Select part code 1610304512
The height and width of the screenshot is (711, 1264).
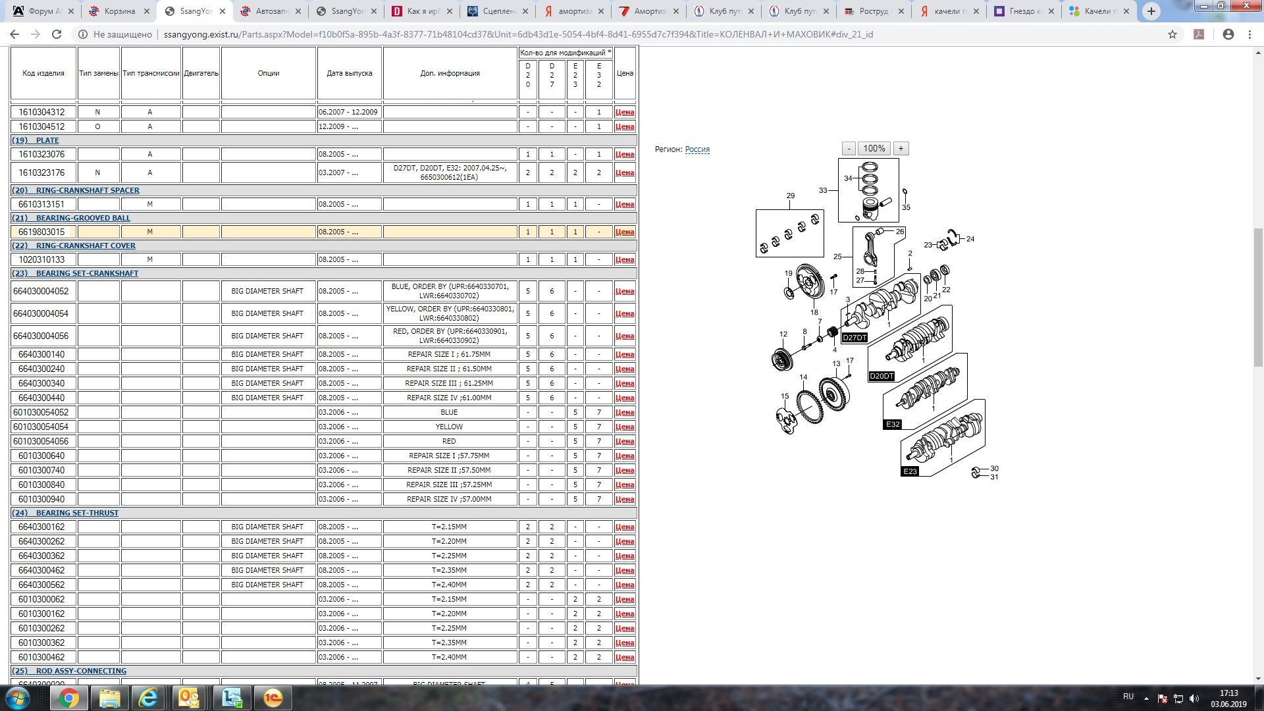[41, 126]
